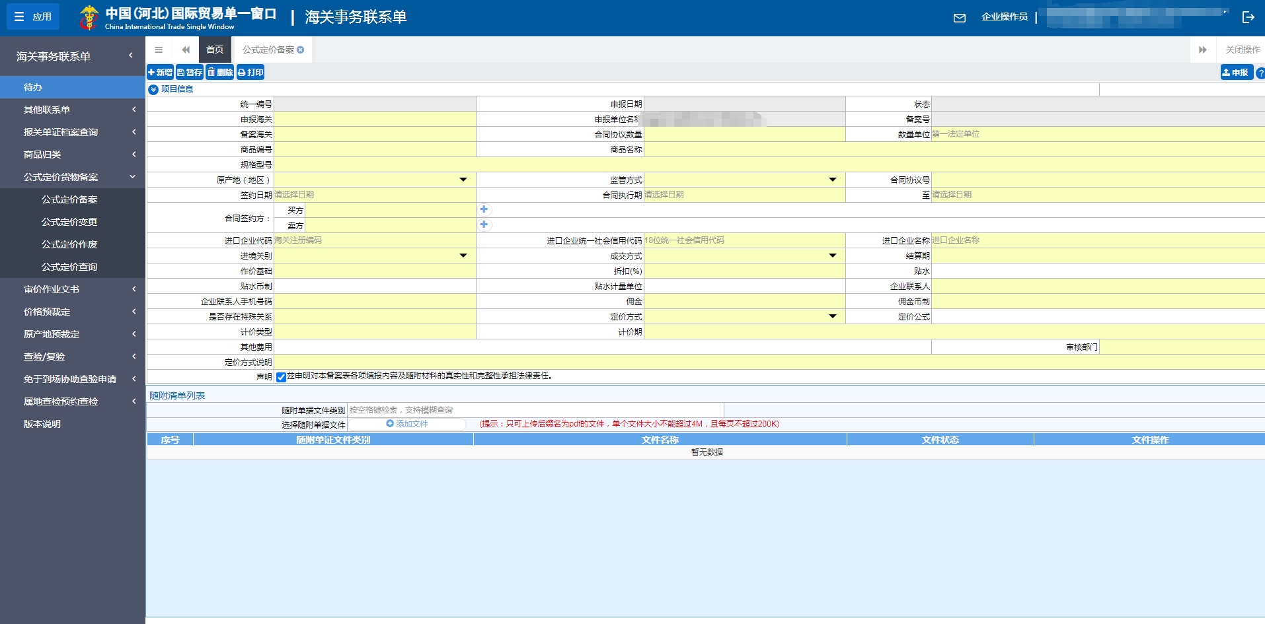Select 公式定价变更 in the sidebar
Viewport: 1265px width, 624px height.
[69, 222]
